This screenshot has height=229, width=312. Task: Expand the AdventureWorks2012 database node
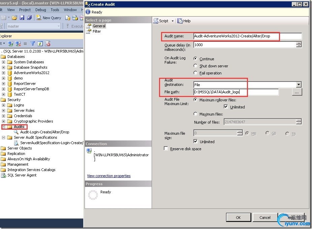4,73
